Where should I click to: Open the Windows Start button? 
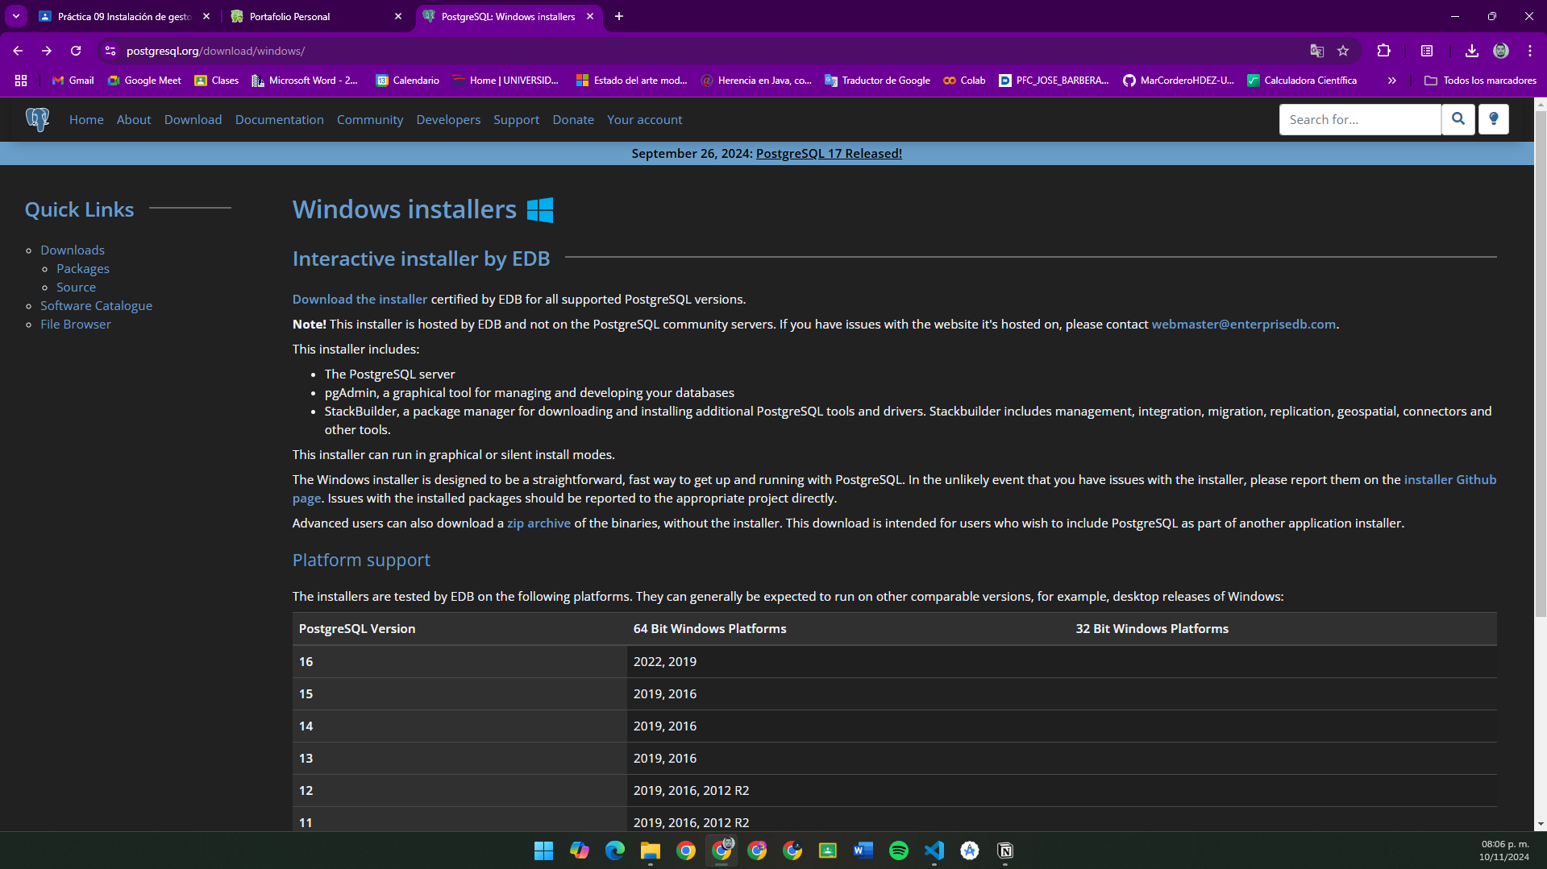coord(543,850)
